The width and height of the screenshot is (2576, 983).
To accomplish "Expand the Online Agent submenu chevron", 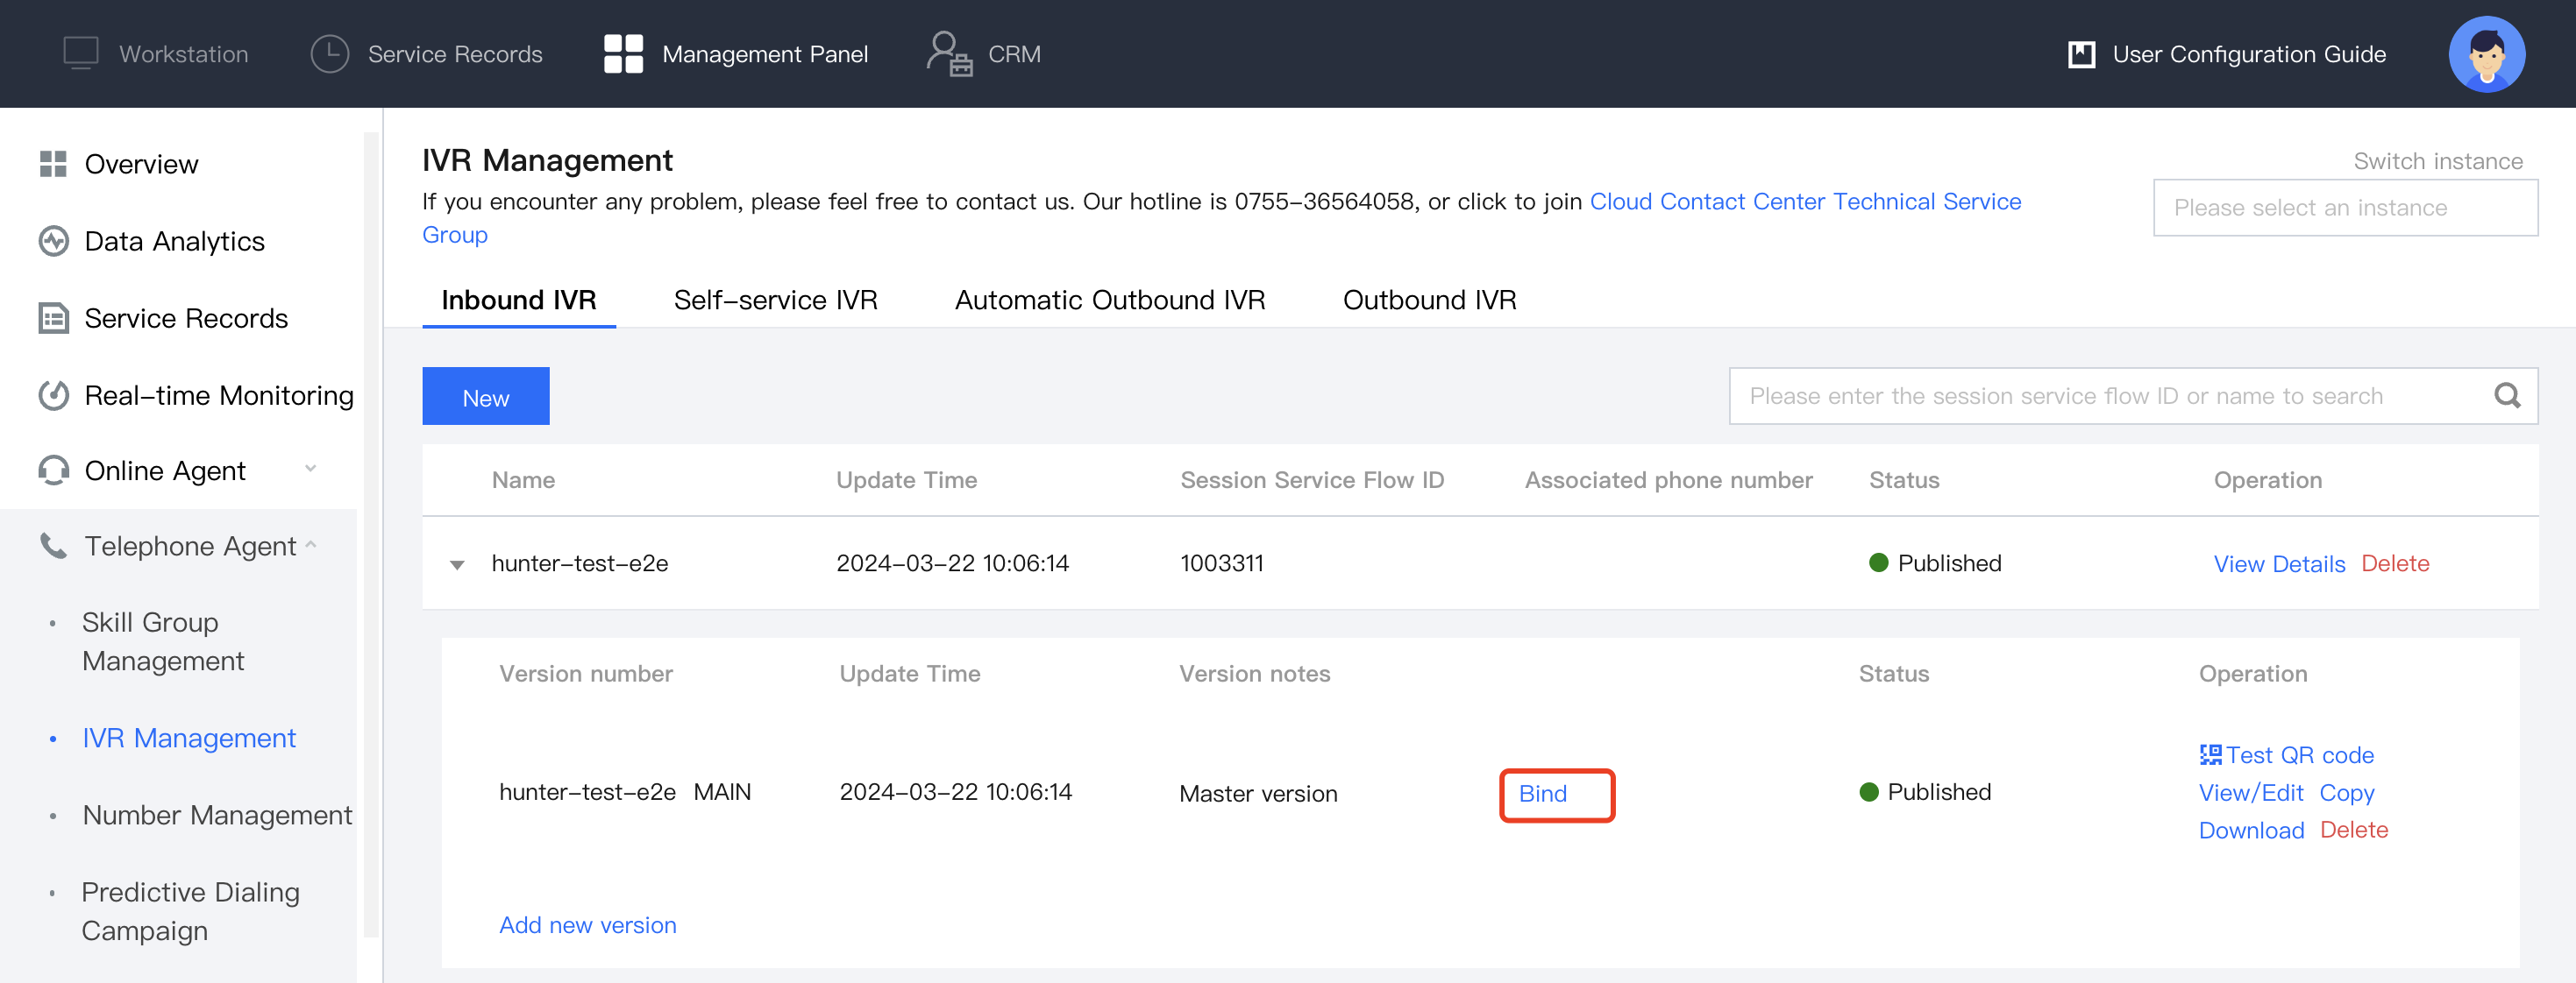I will coord(310,468).
